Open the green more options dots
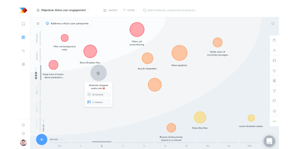 274,121
